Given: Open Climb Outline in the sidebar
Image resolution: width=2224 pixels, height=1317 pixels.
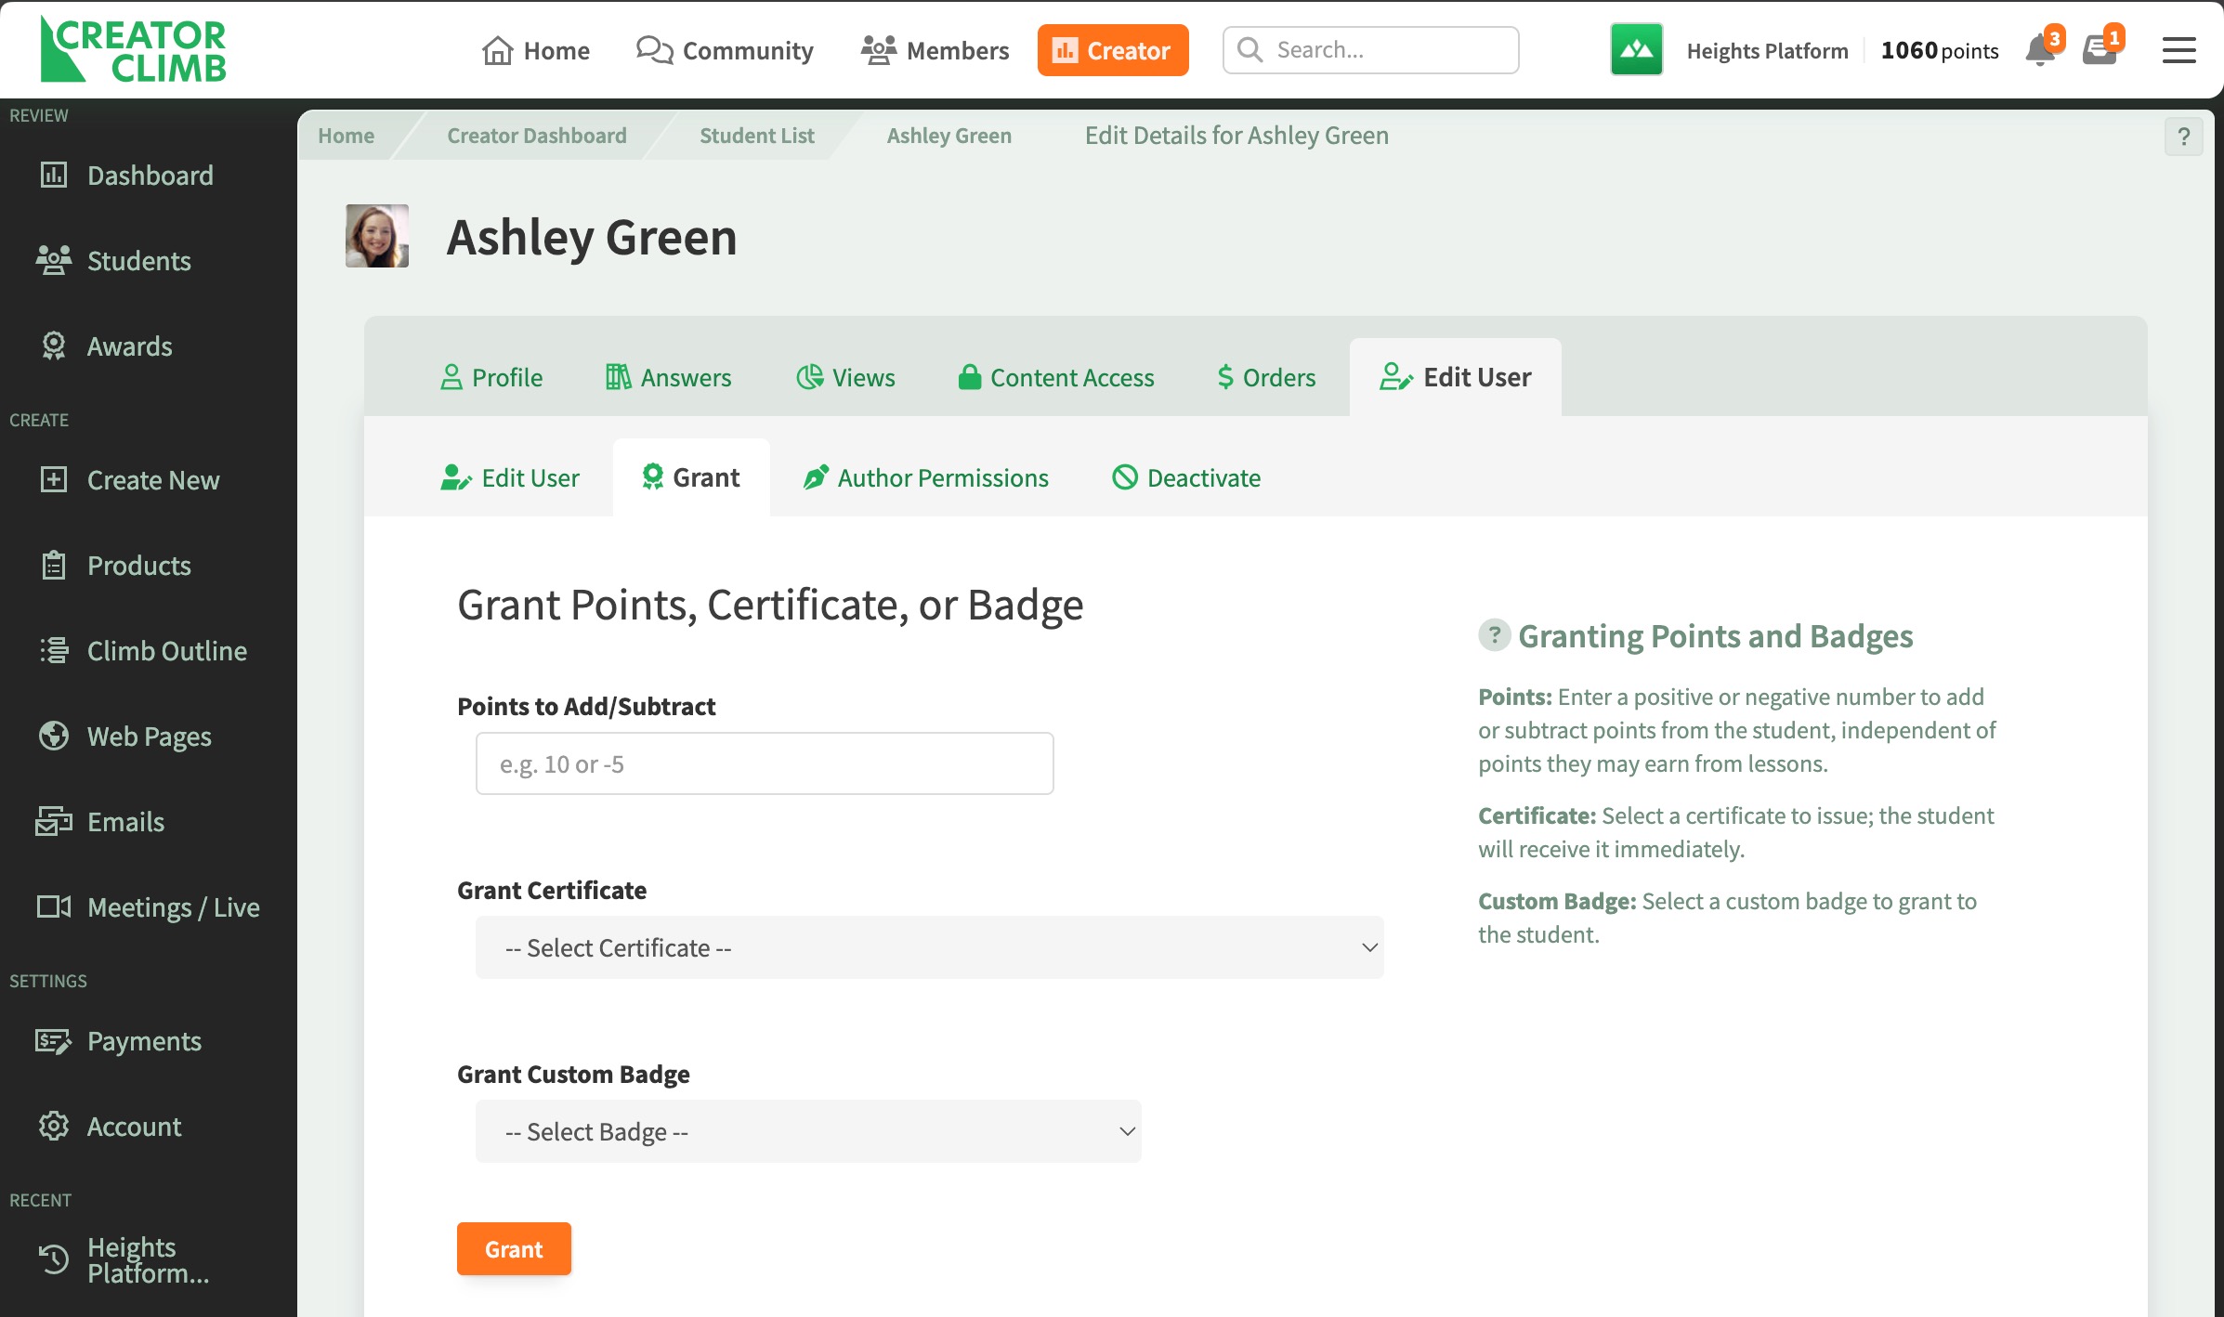Looking at the screenshot, I should [x=166, y=651].
